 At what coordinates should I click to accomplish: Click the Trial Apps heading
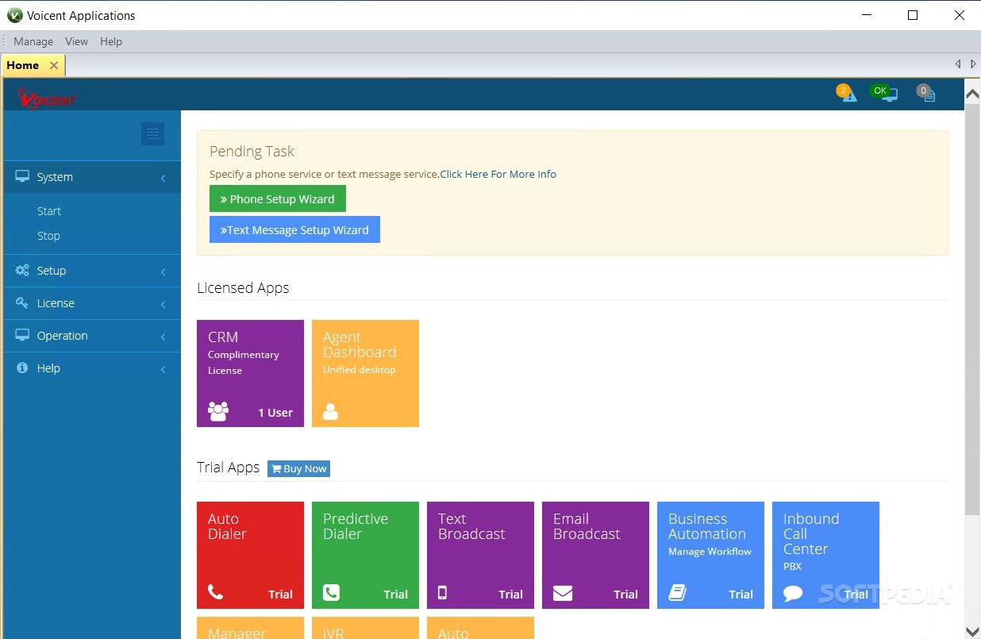coord(228,467)
